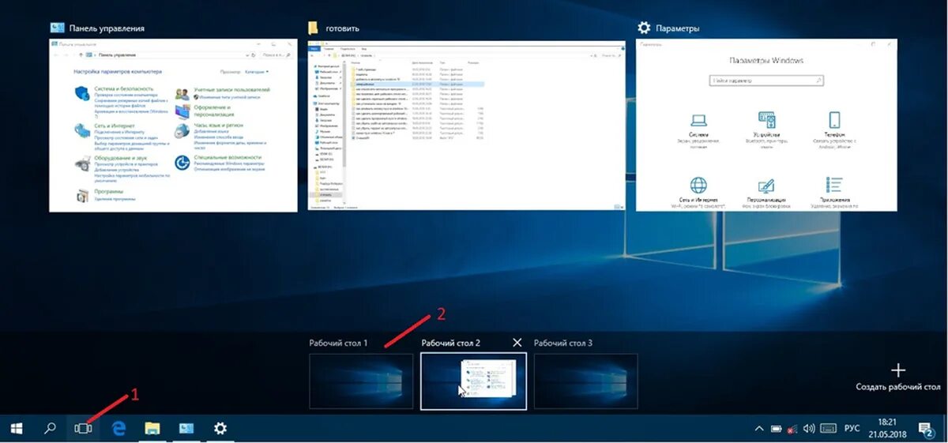Click Устройства icon in Параметры preview

click(x=767, y=120)
